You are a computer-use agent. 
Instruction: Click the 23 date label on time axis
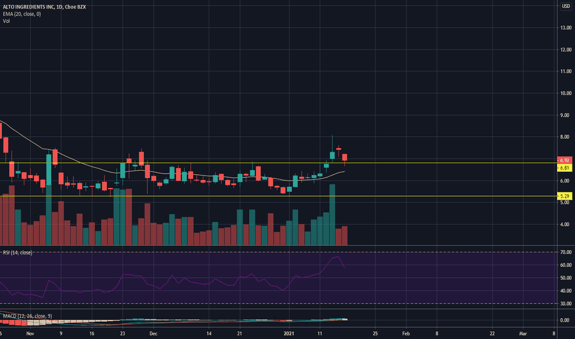123,333
